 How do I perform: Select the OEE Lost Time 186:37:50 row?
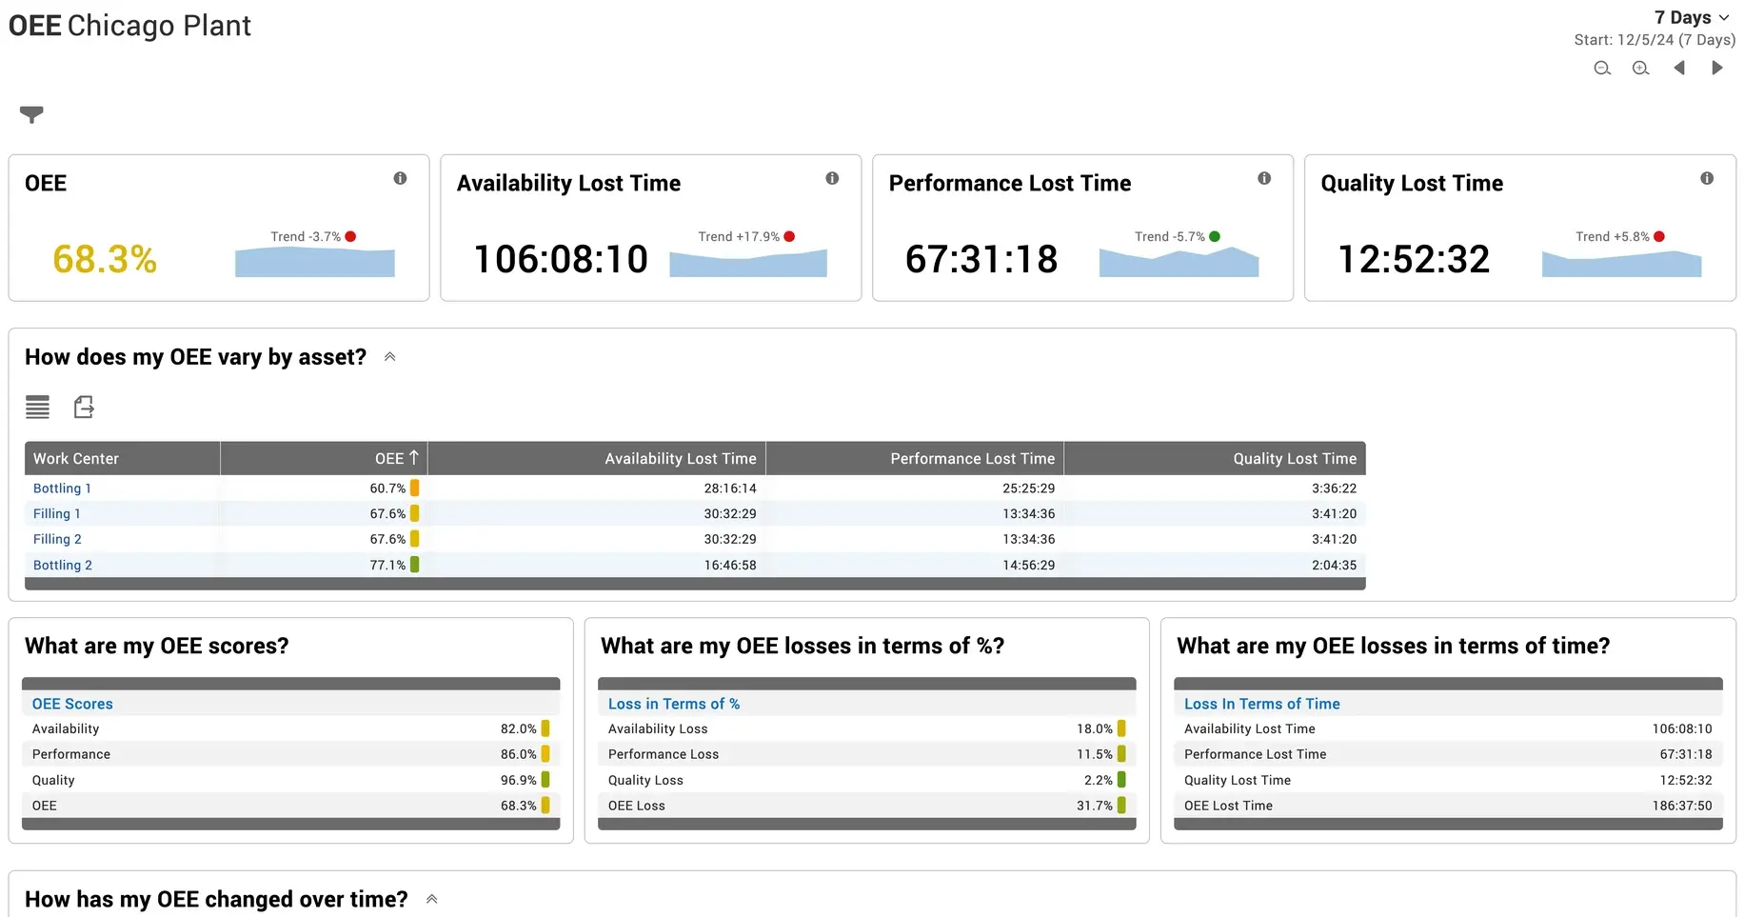coord(1448,806)
